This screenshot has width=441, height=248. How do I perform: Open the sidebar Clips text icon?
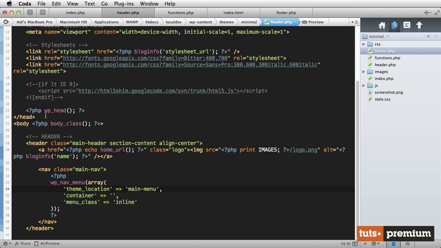coord(407,25)
